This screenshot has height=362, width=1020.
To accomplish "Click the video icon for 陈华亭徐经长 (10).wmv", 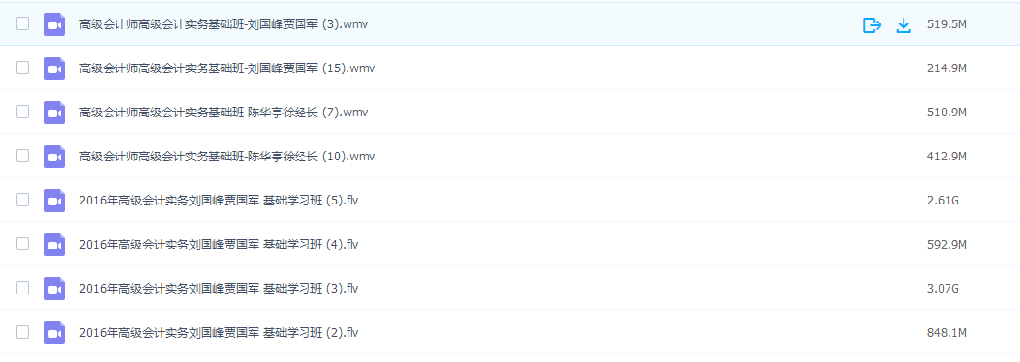I will pyautogui.click(x=55, y=157).
